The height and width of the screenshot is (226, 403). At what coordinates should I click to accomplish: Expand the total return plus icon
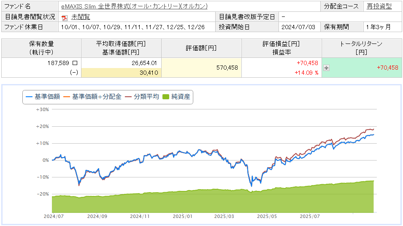(326, 68)
